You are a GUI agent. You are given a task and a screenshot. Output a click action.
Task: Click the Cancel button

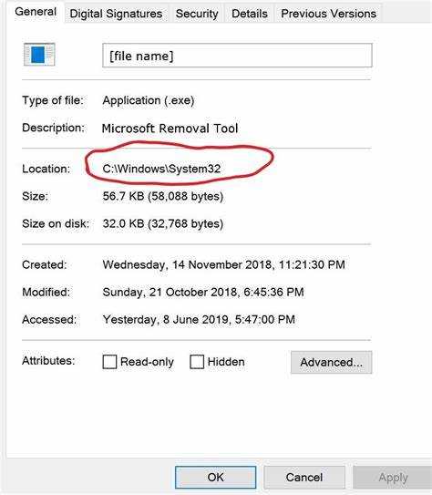coord(304,477)
